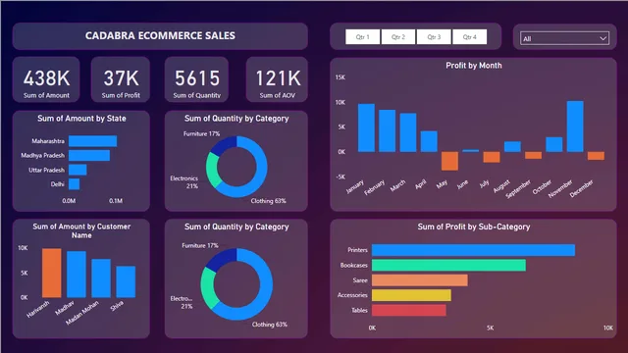Click the February profit bar
The image size is (628, 353).
point(387,130)
